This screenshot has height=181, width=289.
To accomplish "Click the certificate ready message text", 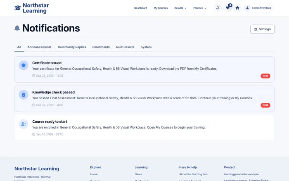I will pos(125,69).
